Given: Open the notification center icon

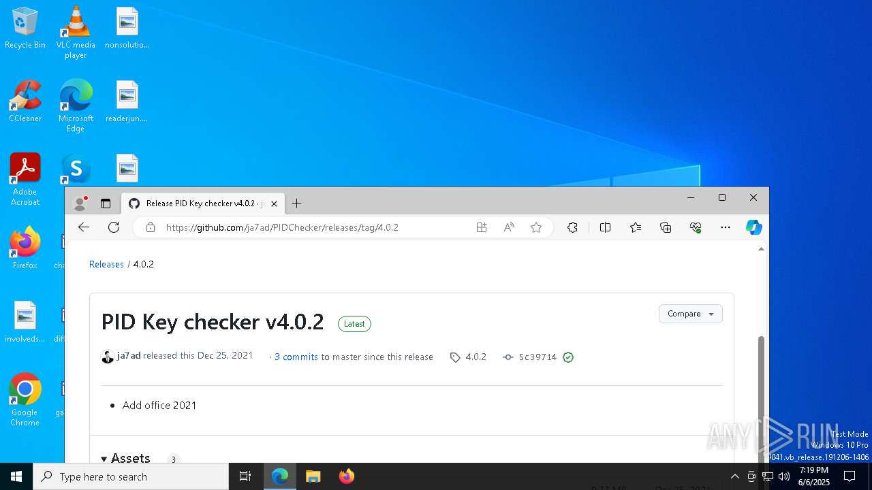Looking at the screenshot, I should (x=850, y=476).
